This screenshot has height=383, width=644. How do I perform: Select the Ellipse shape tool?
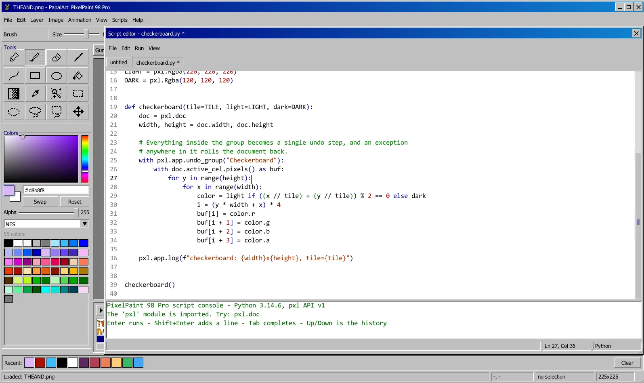tap(57, 76)
